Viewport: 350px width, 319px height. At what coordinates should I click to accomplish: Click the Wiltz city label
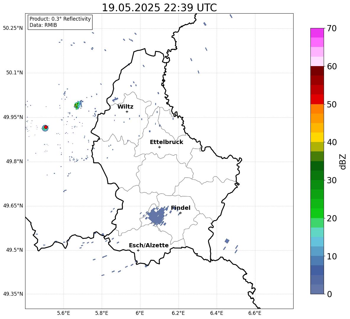(125, 107)
